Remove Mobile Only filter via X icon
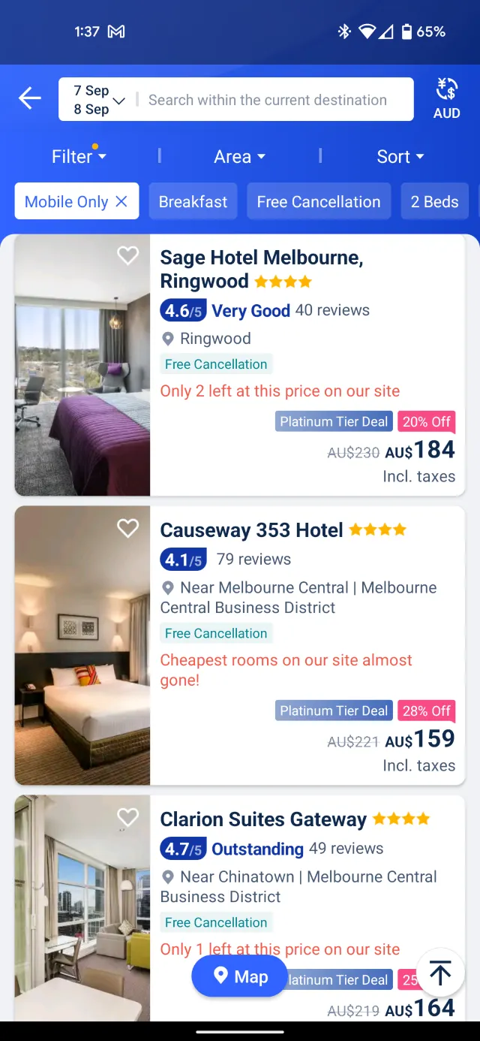The height and width of the screenshot is (1041, 480). click(121, 201)
